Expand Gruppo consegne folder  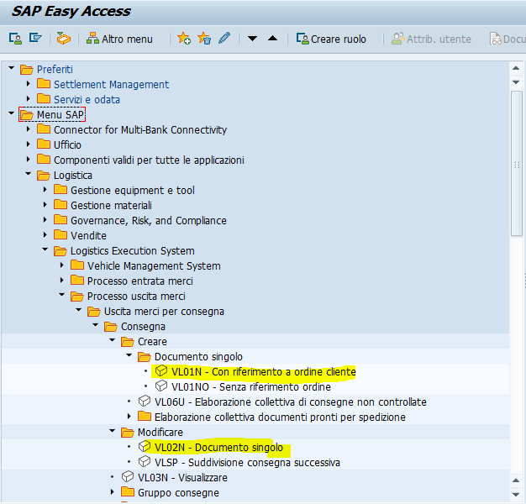pyautogui.click(x=112, y=491)
